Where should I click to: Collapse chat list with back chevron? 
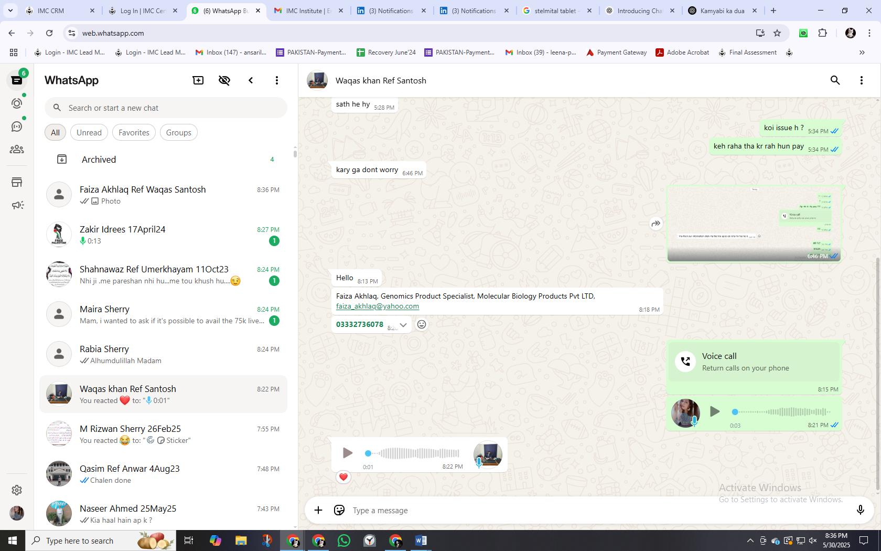click(x=251, y=80)
